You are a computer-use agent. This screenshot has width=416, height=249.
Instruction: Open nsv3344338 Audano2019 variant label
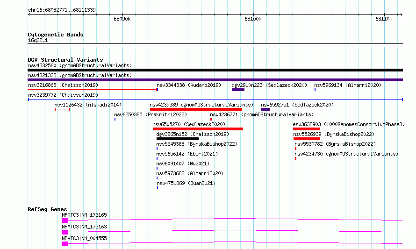[x=189, y=85]
